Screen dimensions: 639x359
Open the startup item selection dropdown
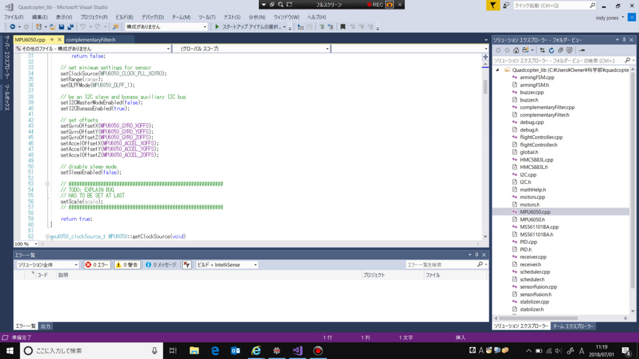tap(284, 27)
